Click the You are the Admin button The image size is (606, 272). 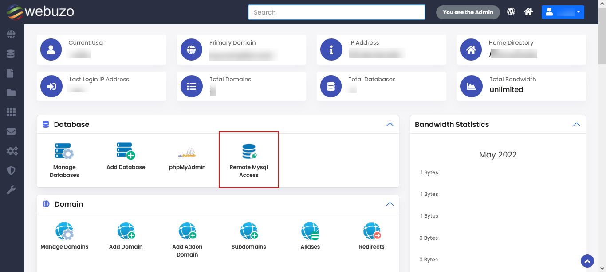point(468,12)
